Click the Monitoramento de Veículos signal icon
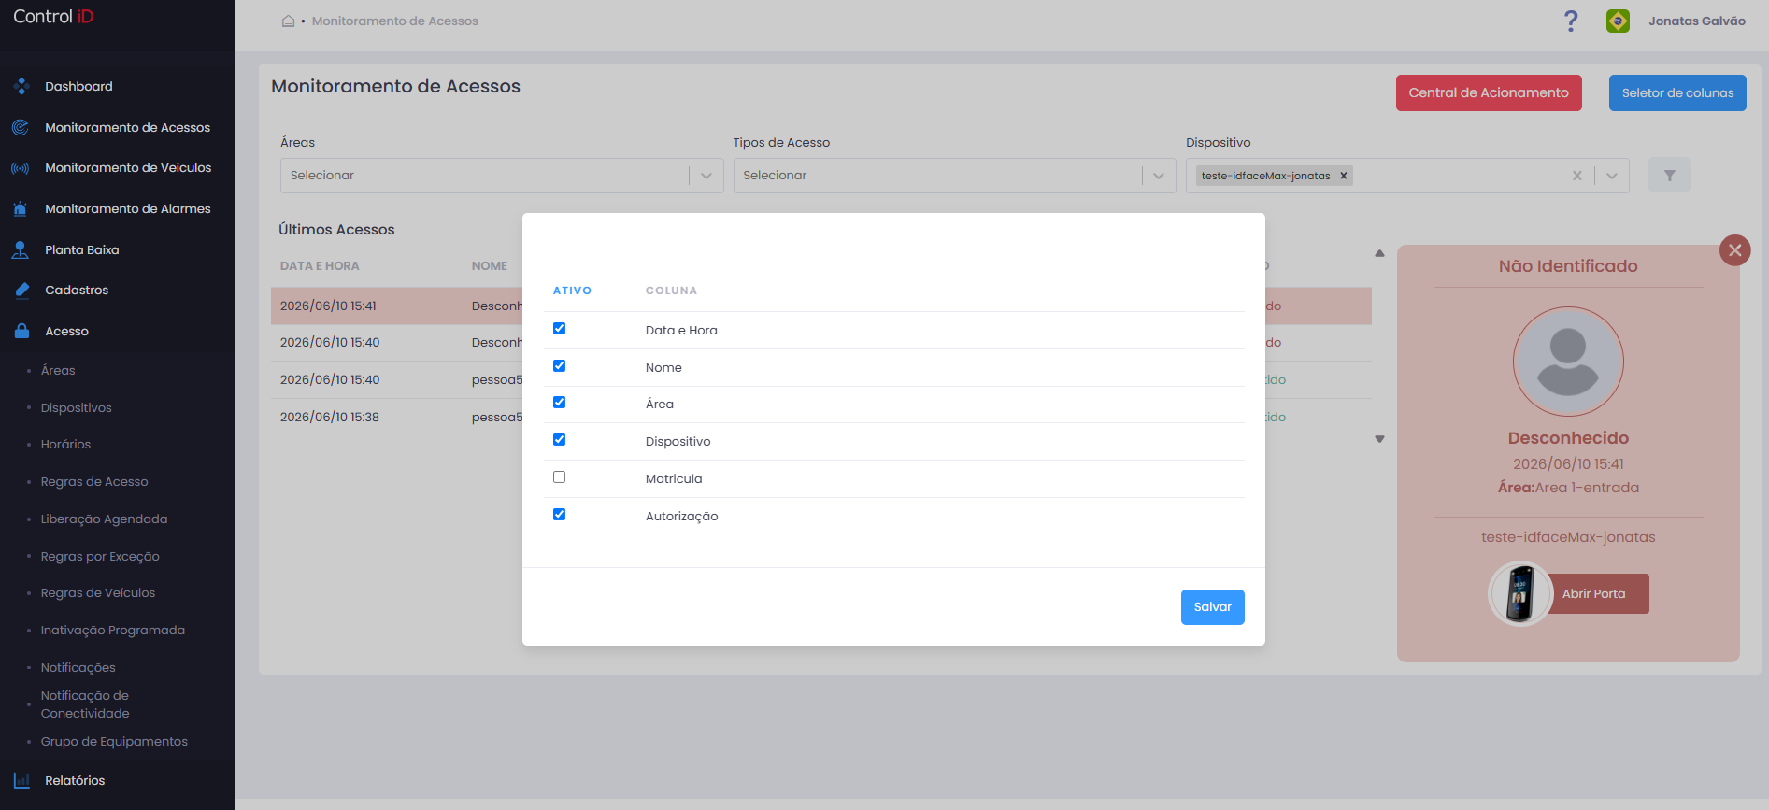 click(21, 168)
